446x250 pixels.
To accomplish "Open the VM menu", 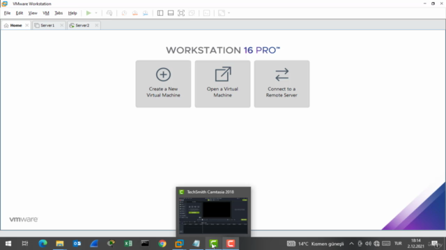I will 46,13.
